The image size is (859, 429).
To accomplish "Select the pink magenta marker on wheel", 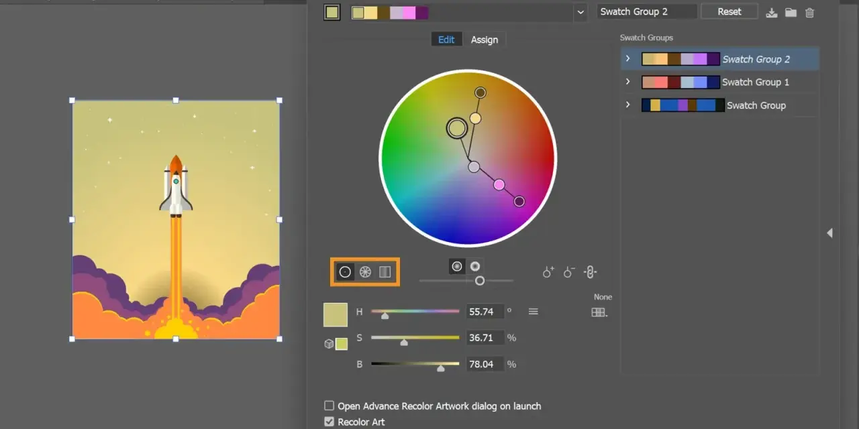I will [499, 184].
